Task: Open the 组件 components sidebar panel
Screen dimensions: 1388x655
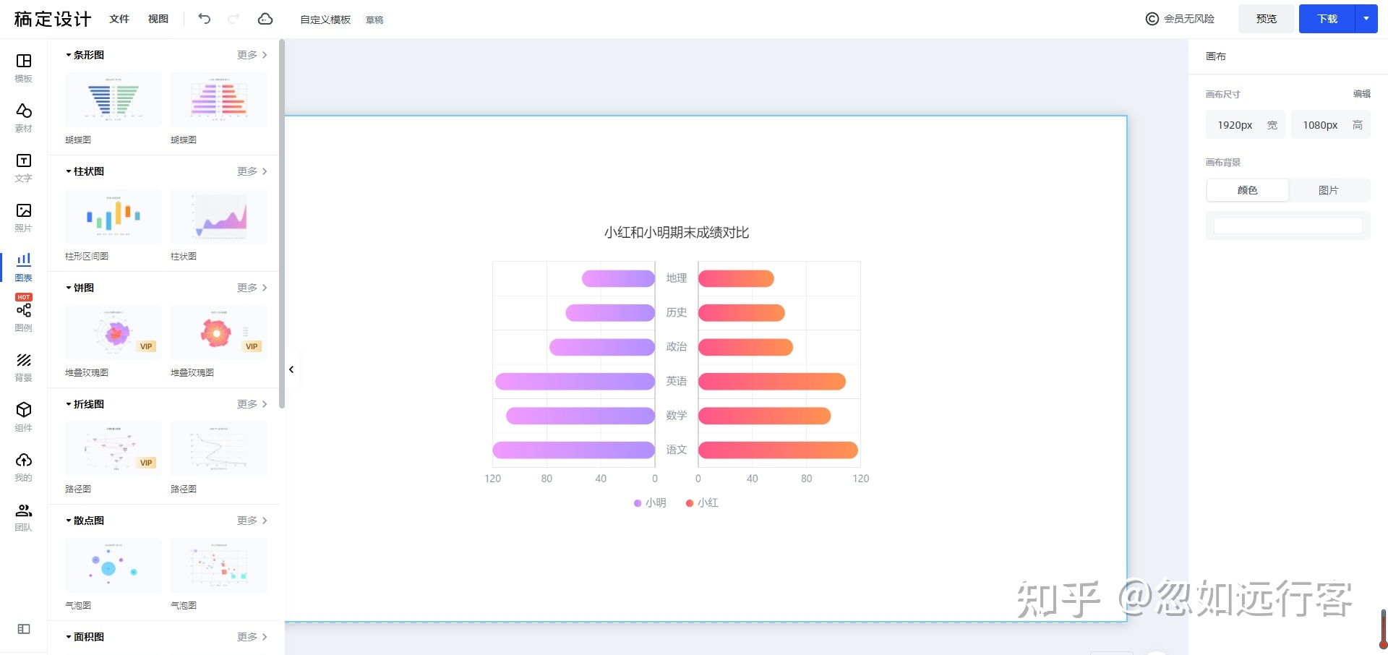Action: (24, 417)
